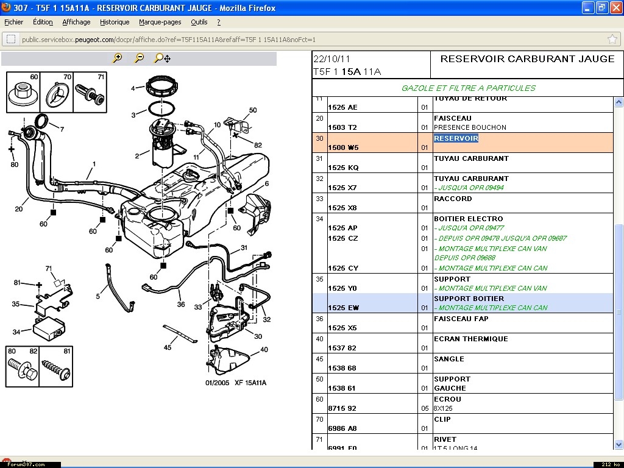
Task: Select the highlighted RESERVOIR row text
Action: point(456,138)
